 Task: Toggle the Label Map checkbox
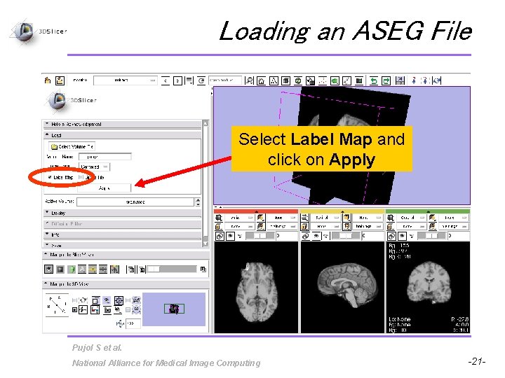coord(50,177)
